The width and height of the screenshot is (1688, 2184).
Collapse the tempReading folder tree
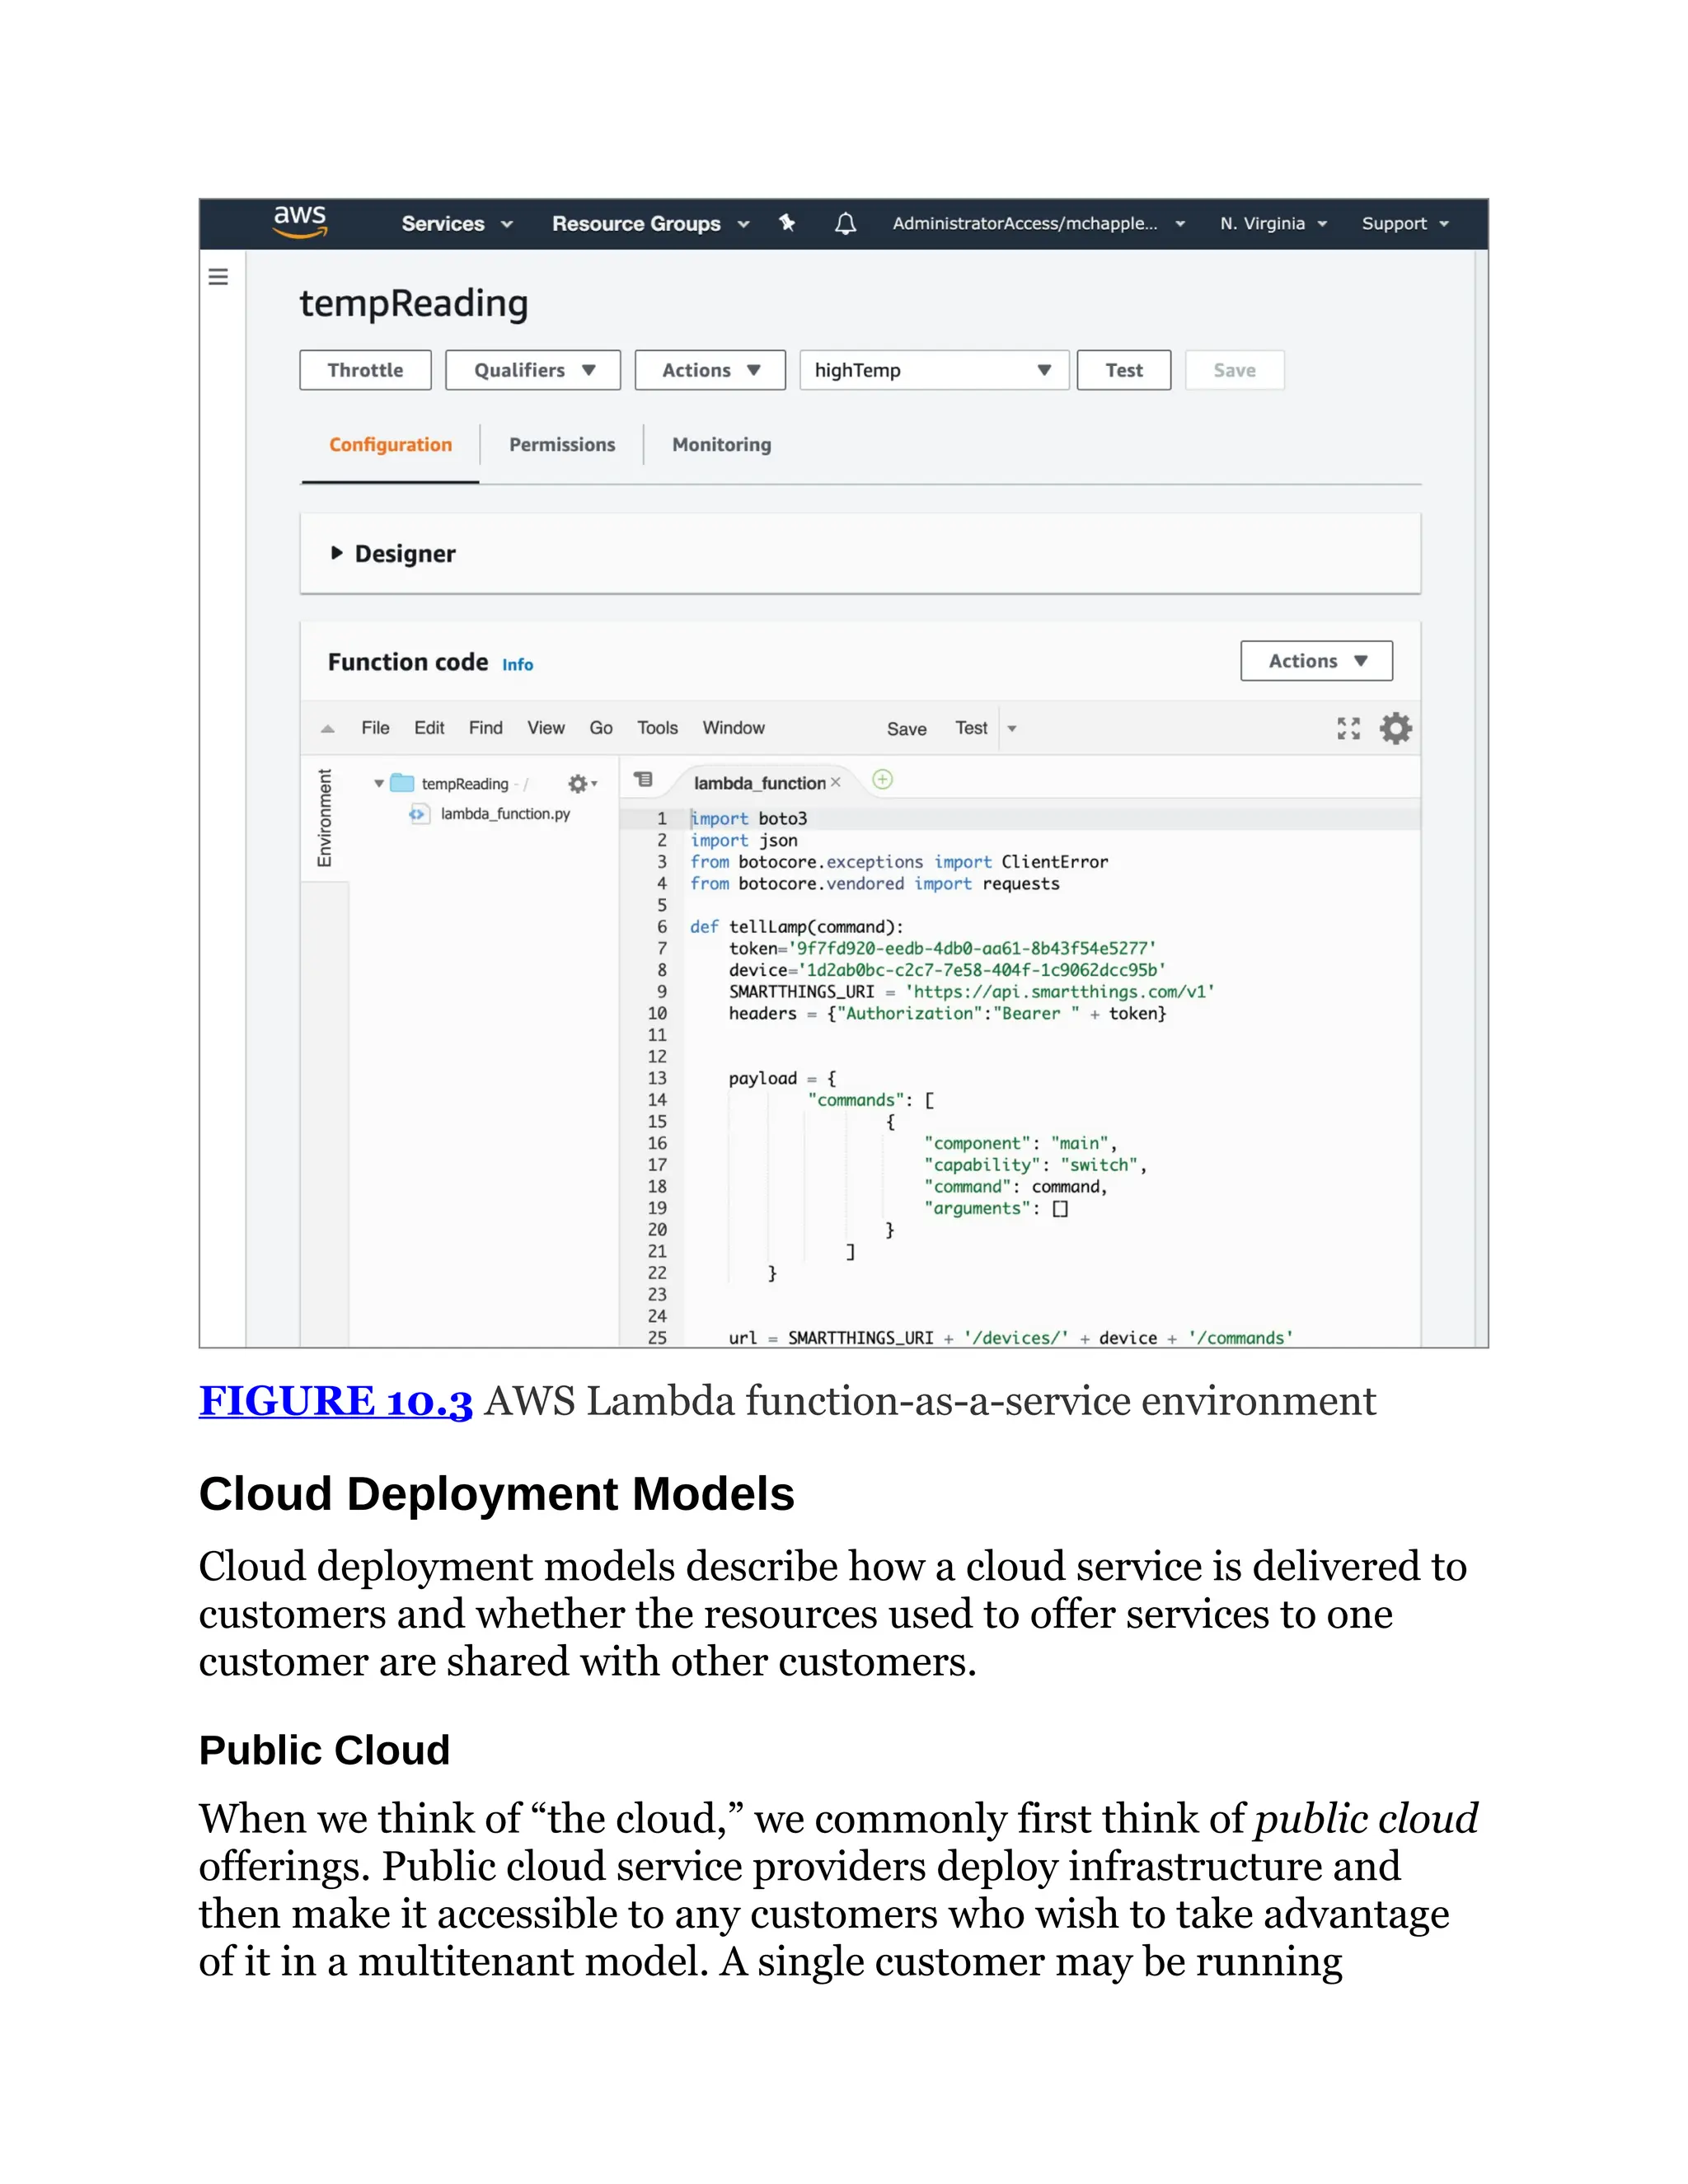(x=379, y=784)
